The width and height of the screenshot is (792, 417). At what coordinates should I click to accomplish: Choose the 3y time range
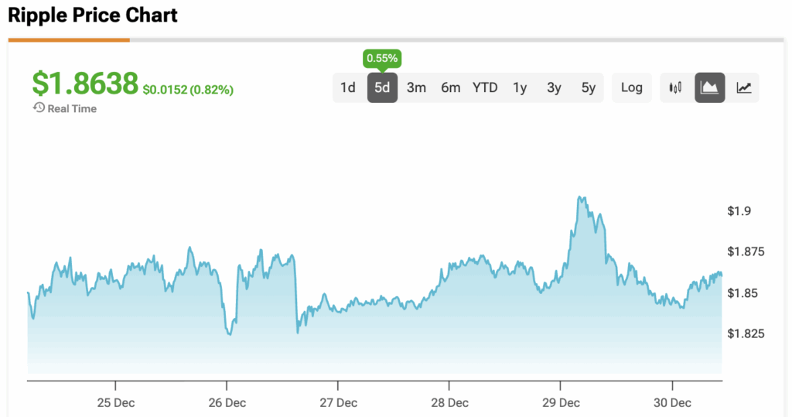tap(554, 87)
